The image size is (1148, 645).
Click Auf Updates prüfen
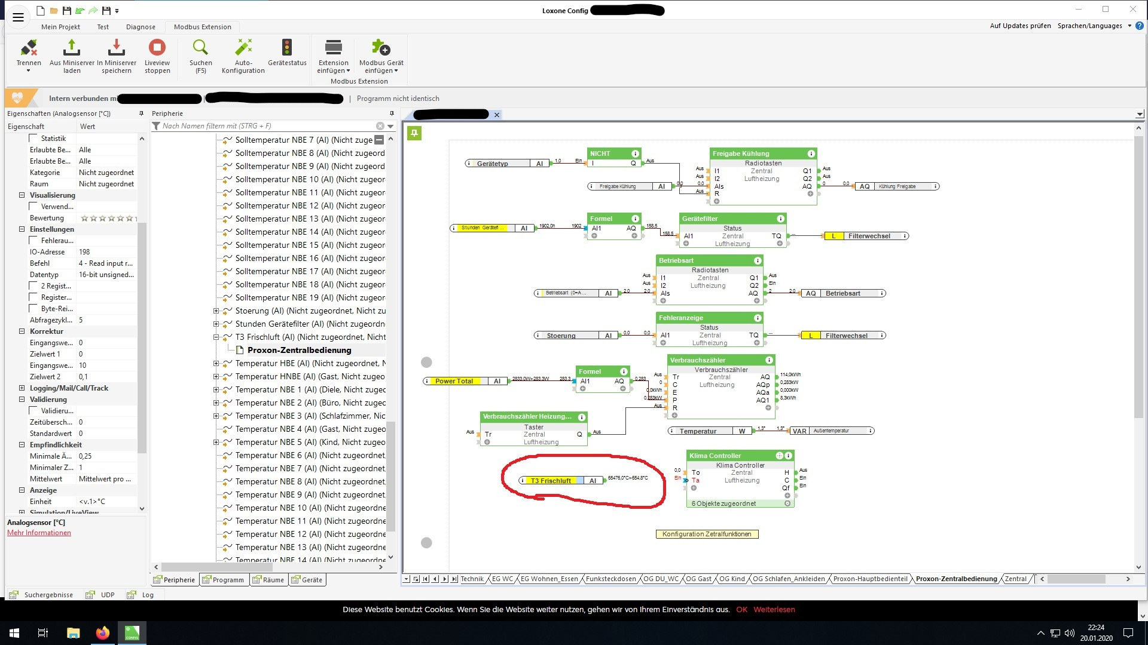(x=1020, y=26)
